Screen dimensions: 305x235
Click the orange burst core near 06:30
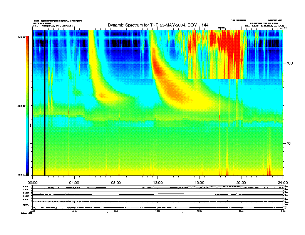[103, 95]
